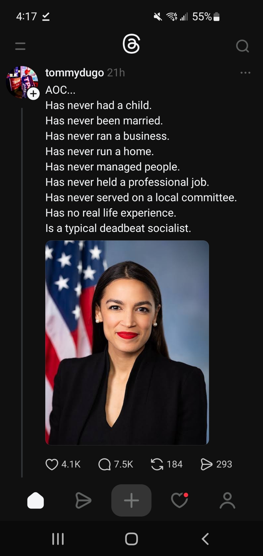The width and height of the screenshot is (263, 556).
Task: Open the attached portrait photo
Action: (127, 342)
